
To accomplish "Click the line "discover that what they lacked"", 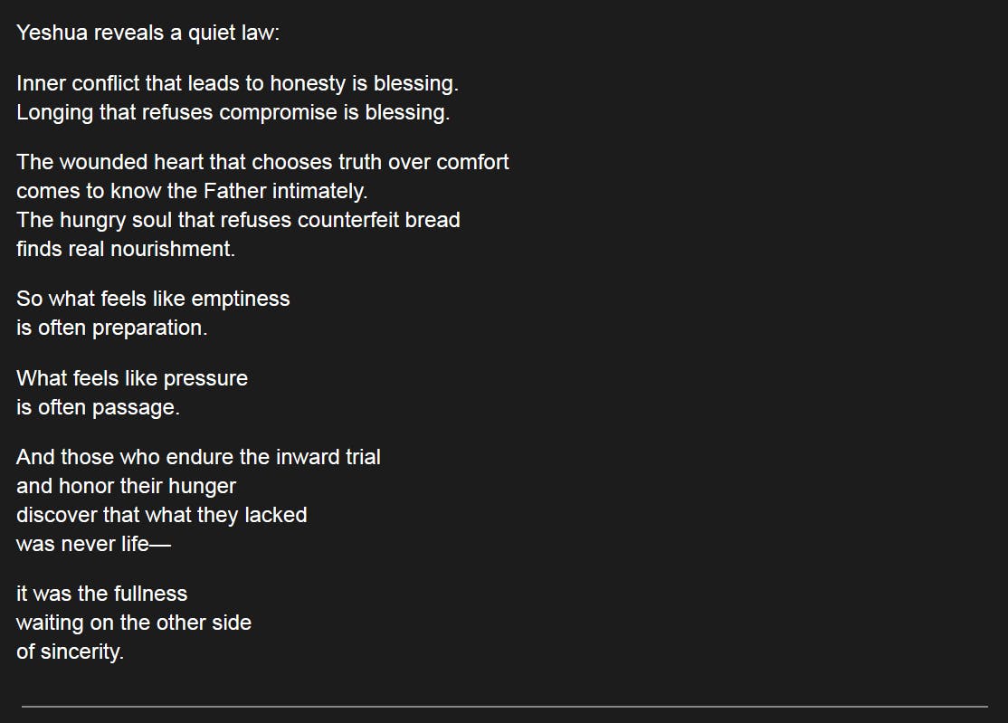I will coord(162,515).
